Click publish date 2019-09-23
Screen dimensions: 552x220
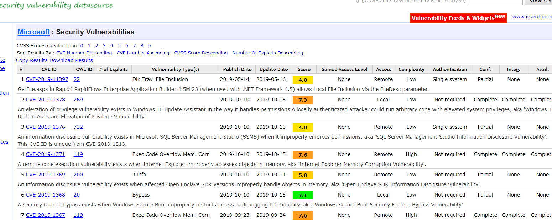[x=235, y=215]
